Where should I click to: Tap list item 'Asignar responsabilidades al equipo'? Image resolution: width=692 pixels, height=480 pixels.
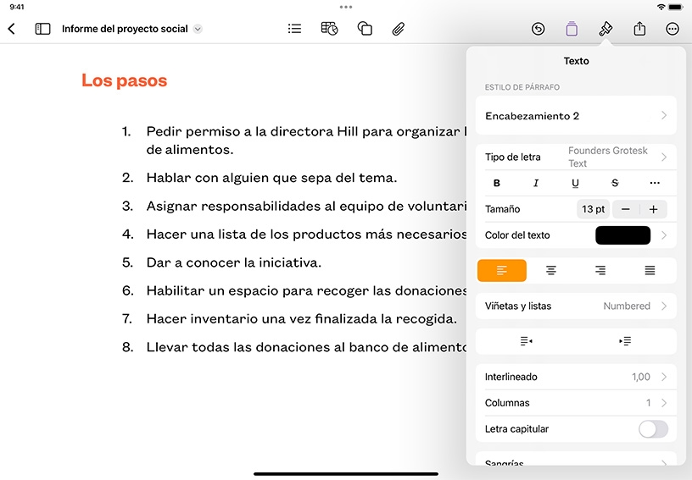[306, 206]
